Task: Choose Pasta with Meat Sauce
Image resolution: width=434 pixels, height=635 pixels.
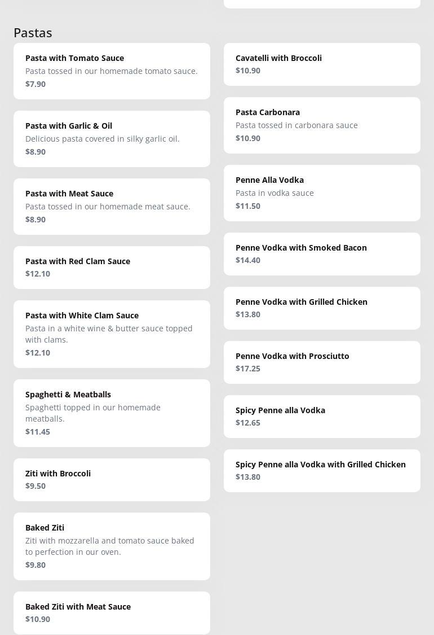Action: pos(112,207)
